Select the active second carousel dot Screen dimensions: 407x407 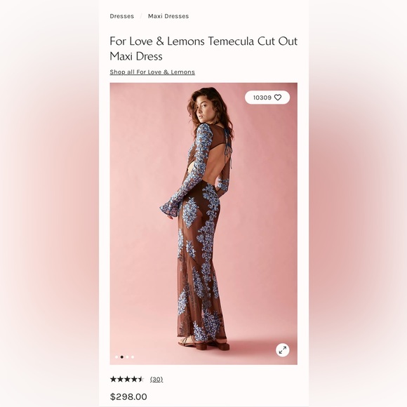tap(122, 357)
